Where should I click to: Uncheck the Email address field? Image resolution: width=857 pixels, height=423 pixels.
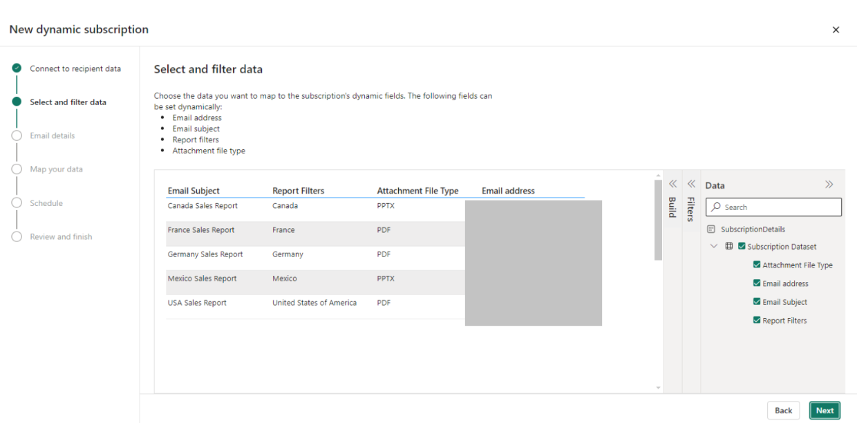point(756,283)
